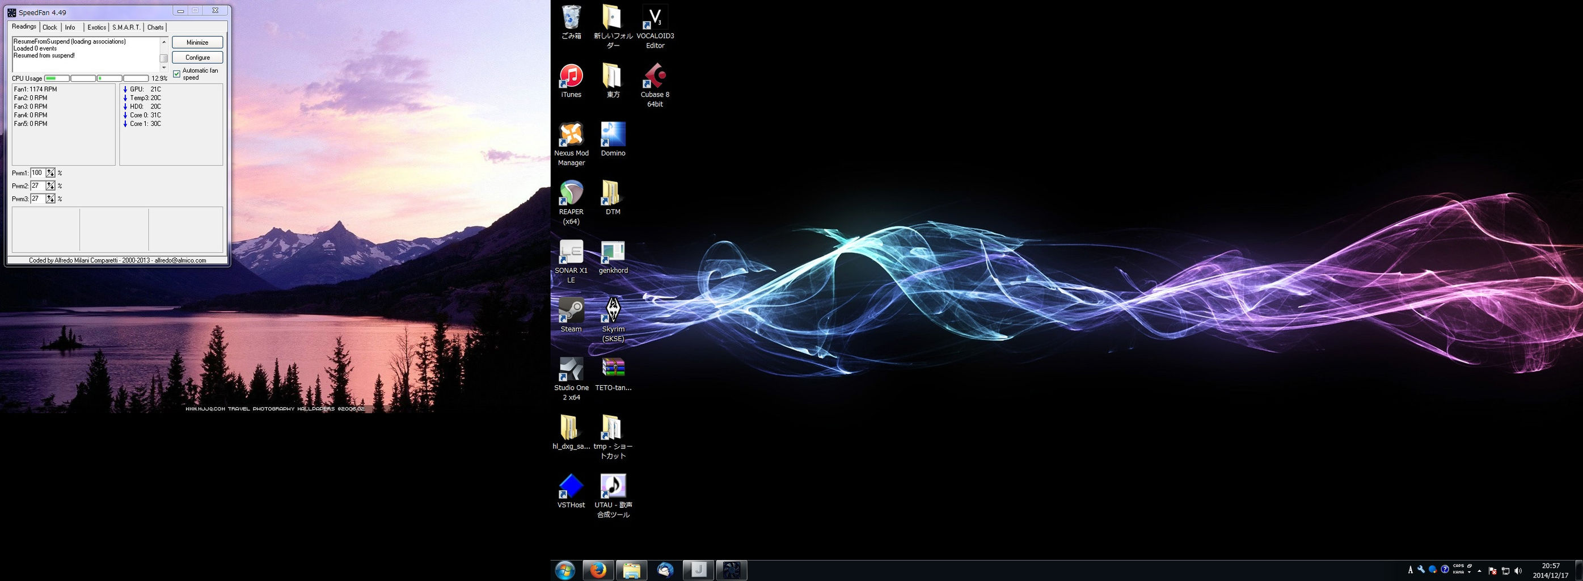Adjust the Pwm3 stepper control
Image resolution: width=1583 pixels, height=581 pixels.
click(x=50, y=199)
